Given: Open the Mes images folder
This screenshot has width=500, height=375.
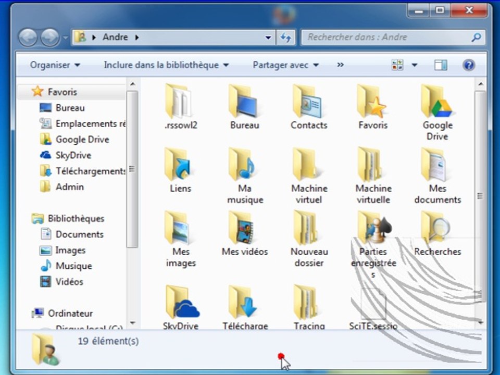Looking at the screenshot, I should [181, 239].
